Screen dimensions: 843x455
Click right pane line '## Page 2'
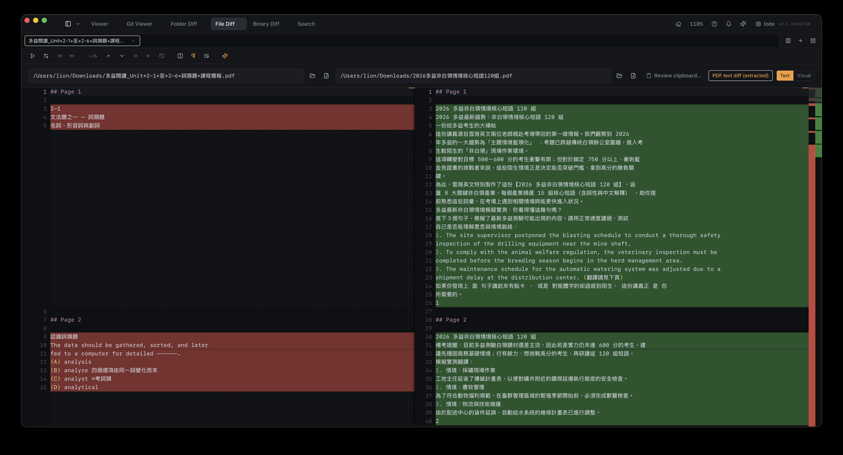(x=451, y=320)
